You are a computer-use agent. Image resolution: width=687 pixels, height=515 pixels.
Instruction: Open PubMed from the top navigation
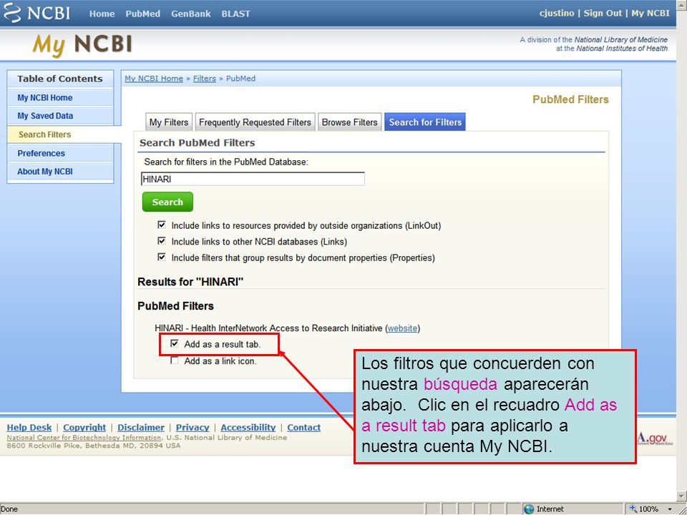[x=143, y=14]
